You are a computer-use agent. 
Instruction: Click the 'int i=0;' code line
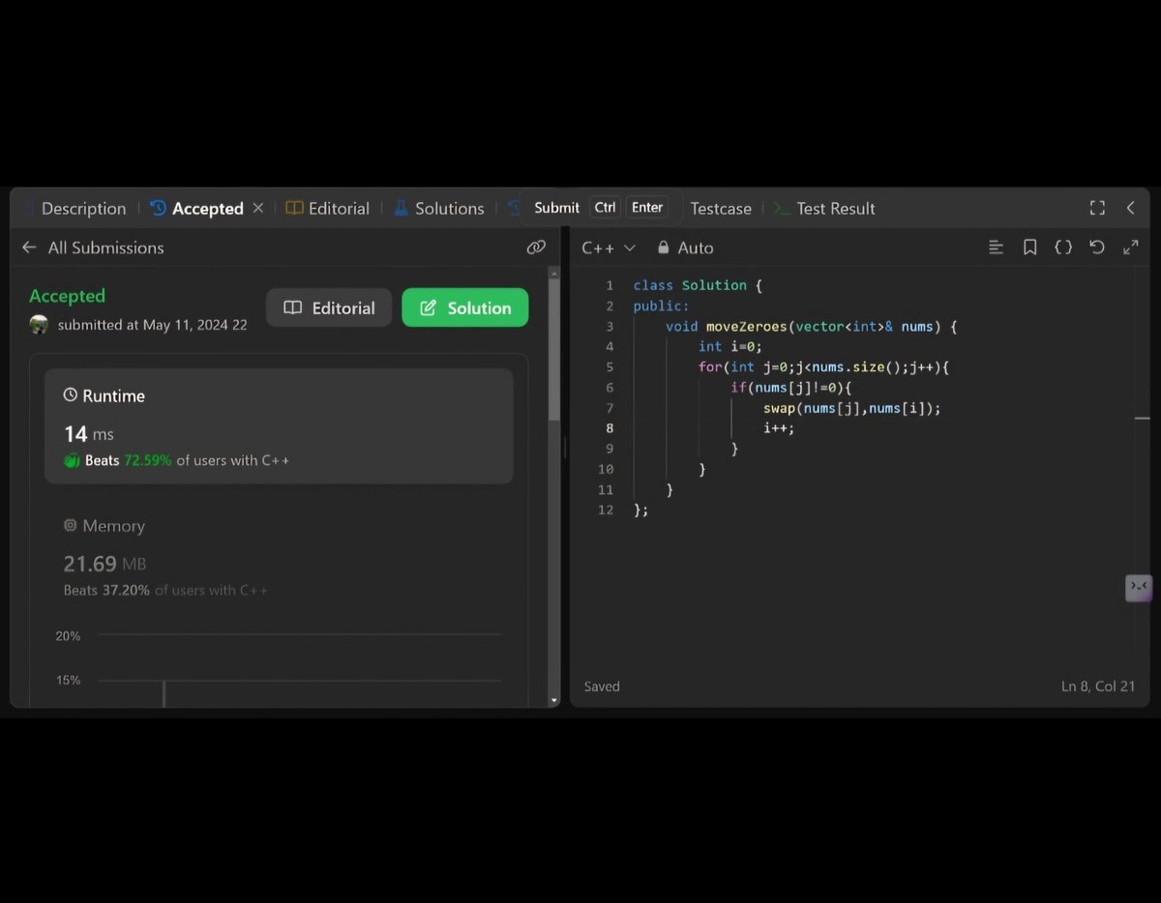point(730,346)
